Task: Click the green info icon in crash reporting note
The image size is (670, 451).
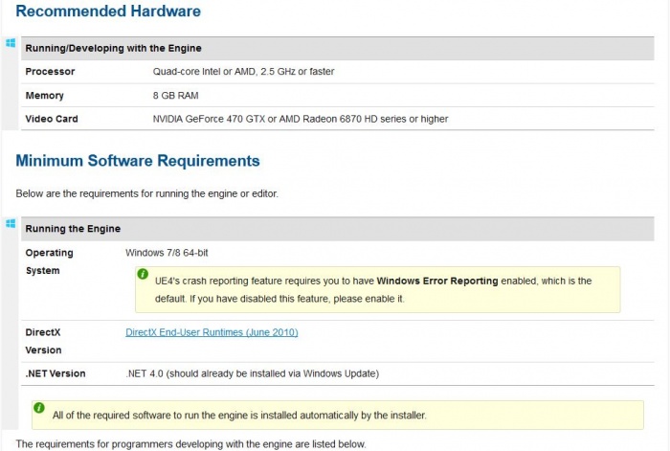Action: [143, 275]
